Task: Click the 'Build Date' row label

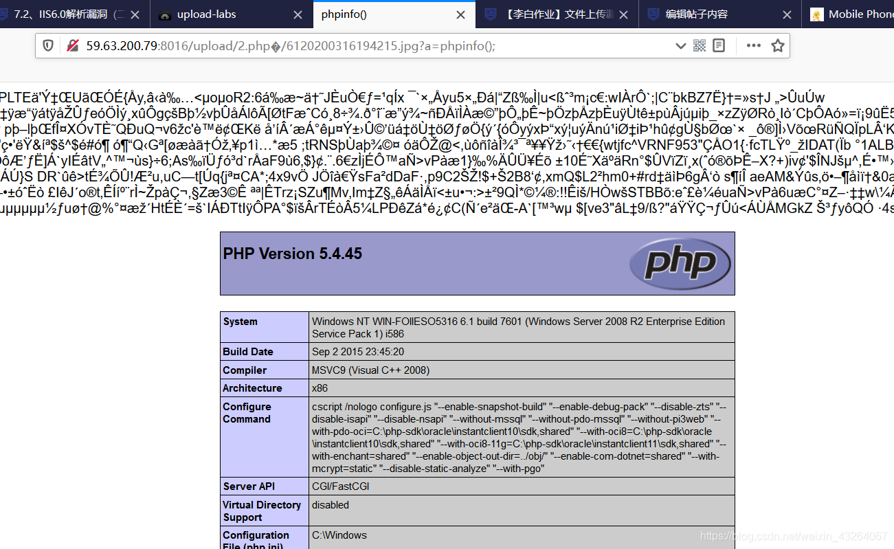Action: click(248, 352)
